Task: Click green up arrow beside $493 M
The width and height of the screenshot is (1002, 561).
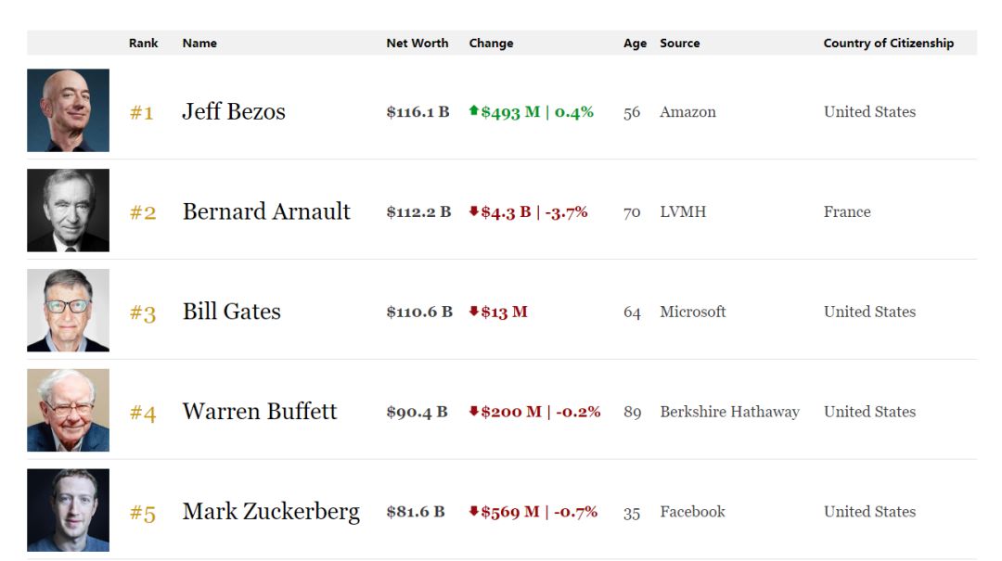Action: pos(474,111)
